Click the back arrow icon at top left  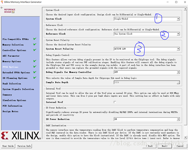pyautogui.click(x=2, y=8)
